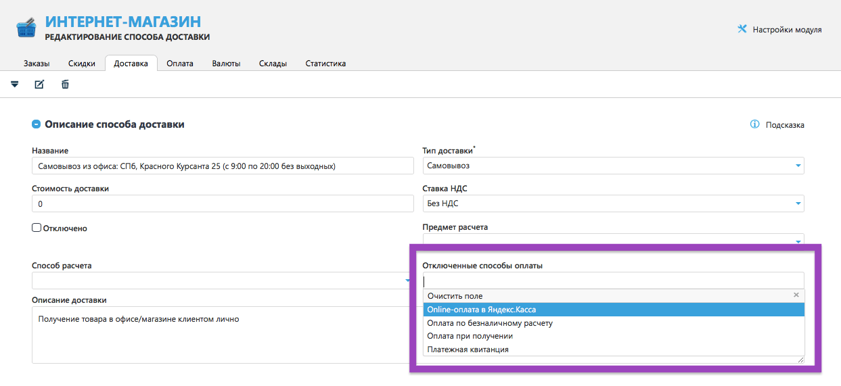
Task: Select 'Платежная квитанция' option
Action: [614, 349]
